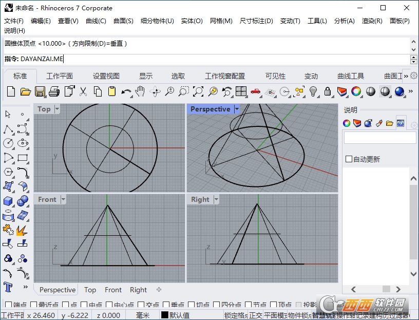Toggle 锁定格点 (Grid Snap) in status bar
419x320 pixels.
click(236, 315)
